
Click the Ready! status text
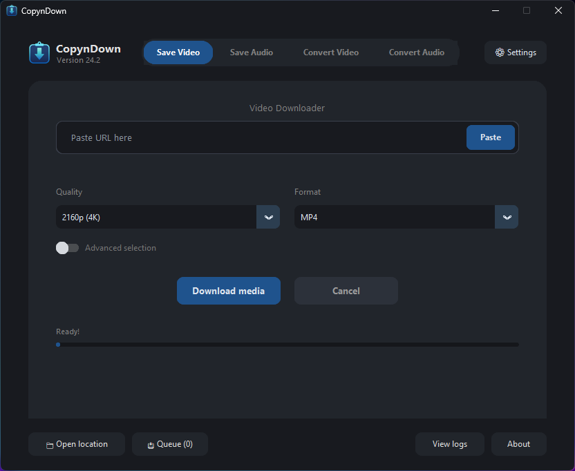[68, 331]
